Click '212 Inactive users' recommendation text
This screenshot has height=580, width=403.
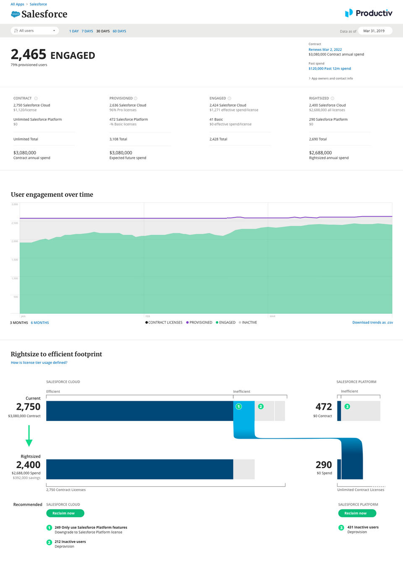pyautogui.click(x=70, y=542)
